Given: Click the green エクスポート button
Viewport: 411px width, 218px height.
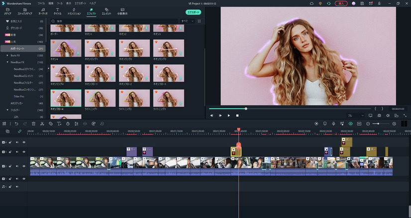Looking at the screenshot, I should tap(194, 12).
